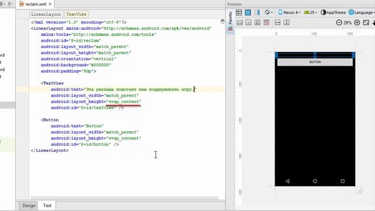375x211 pixels.
Task: Switch to the reclam.xml editor tab
Action: [35, 4]
